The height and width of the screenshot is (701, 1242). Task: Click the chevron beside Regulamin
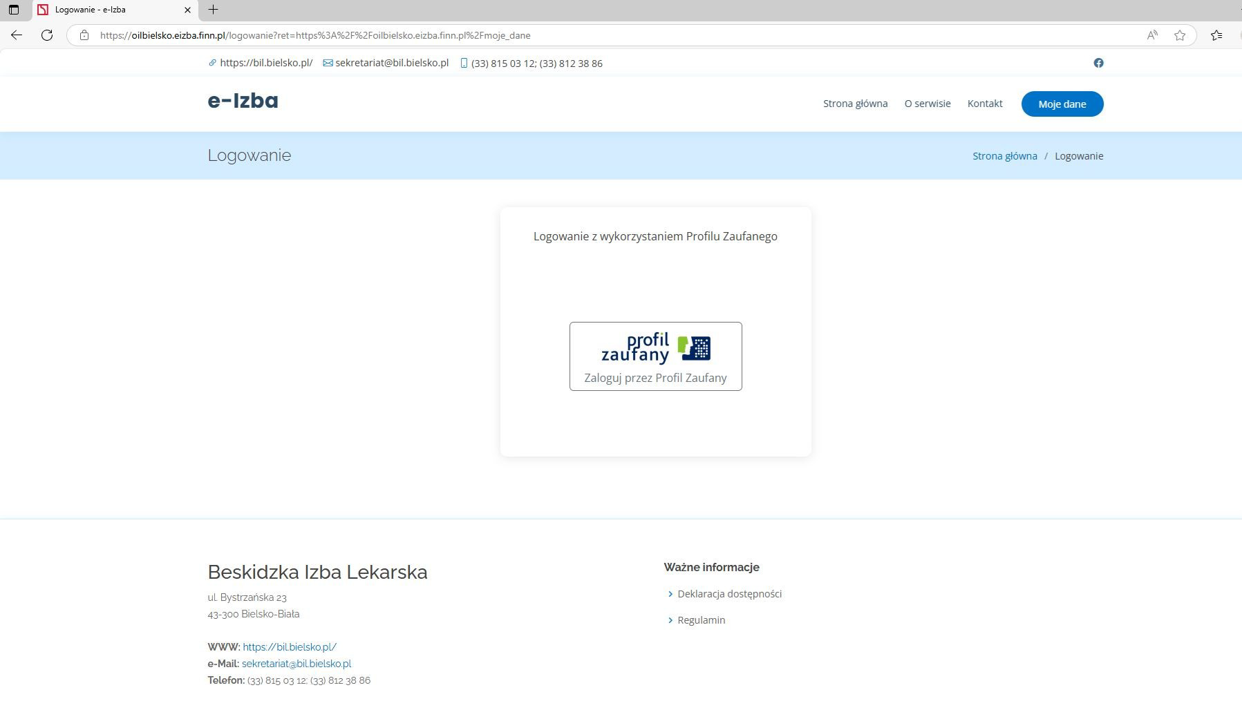point(670,620)
